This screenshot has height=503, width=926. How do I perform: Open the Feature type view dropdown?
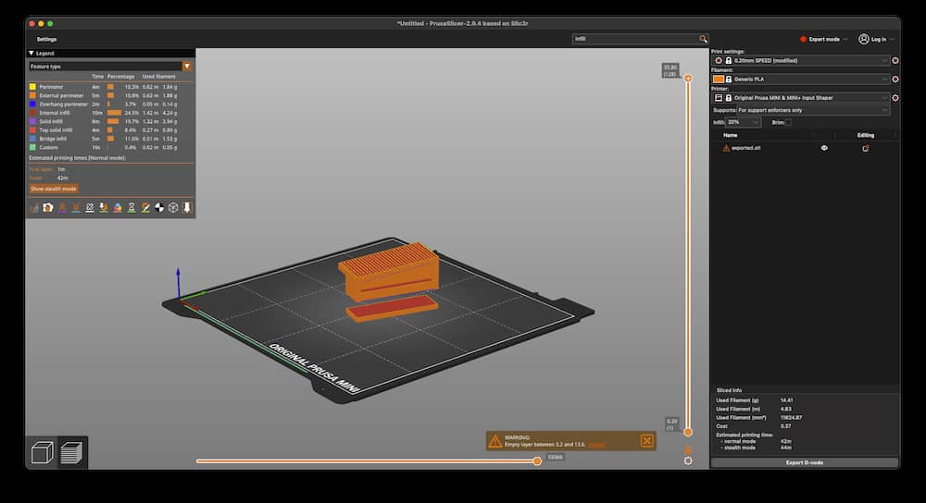pyautogui.click(x=187, y=67)
